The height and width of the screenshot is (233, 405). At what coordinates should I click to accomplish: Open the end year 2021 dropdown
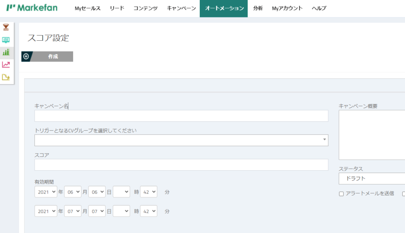(x=46, y=211)
